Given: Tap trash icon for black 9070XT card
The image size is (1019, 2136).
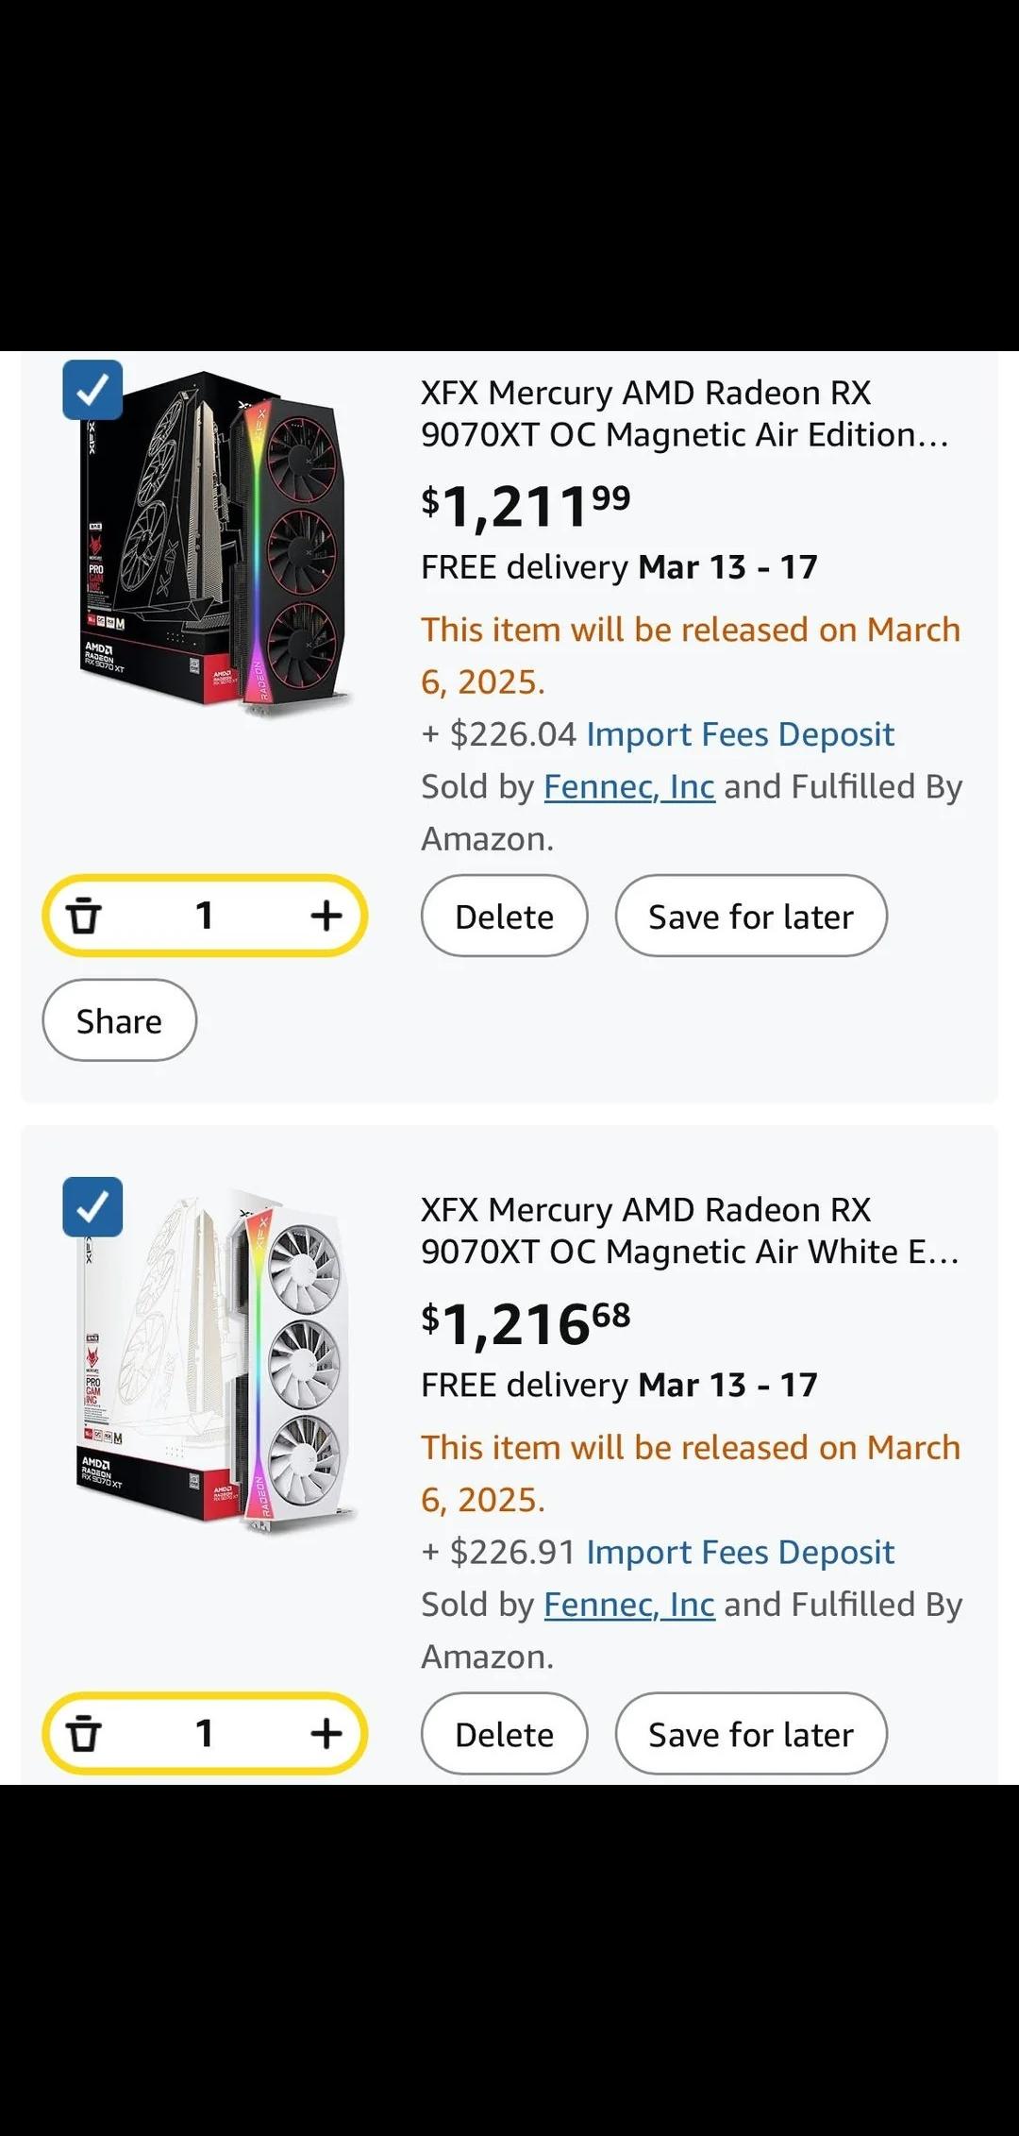Looking at the screenshot, I should tap(83, 916).
